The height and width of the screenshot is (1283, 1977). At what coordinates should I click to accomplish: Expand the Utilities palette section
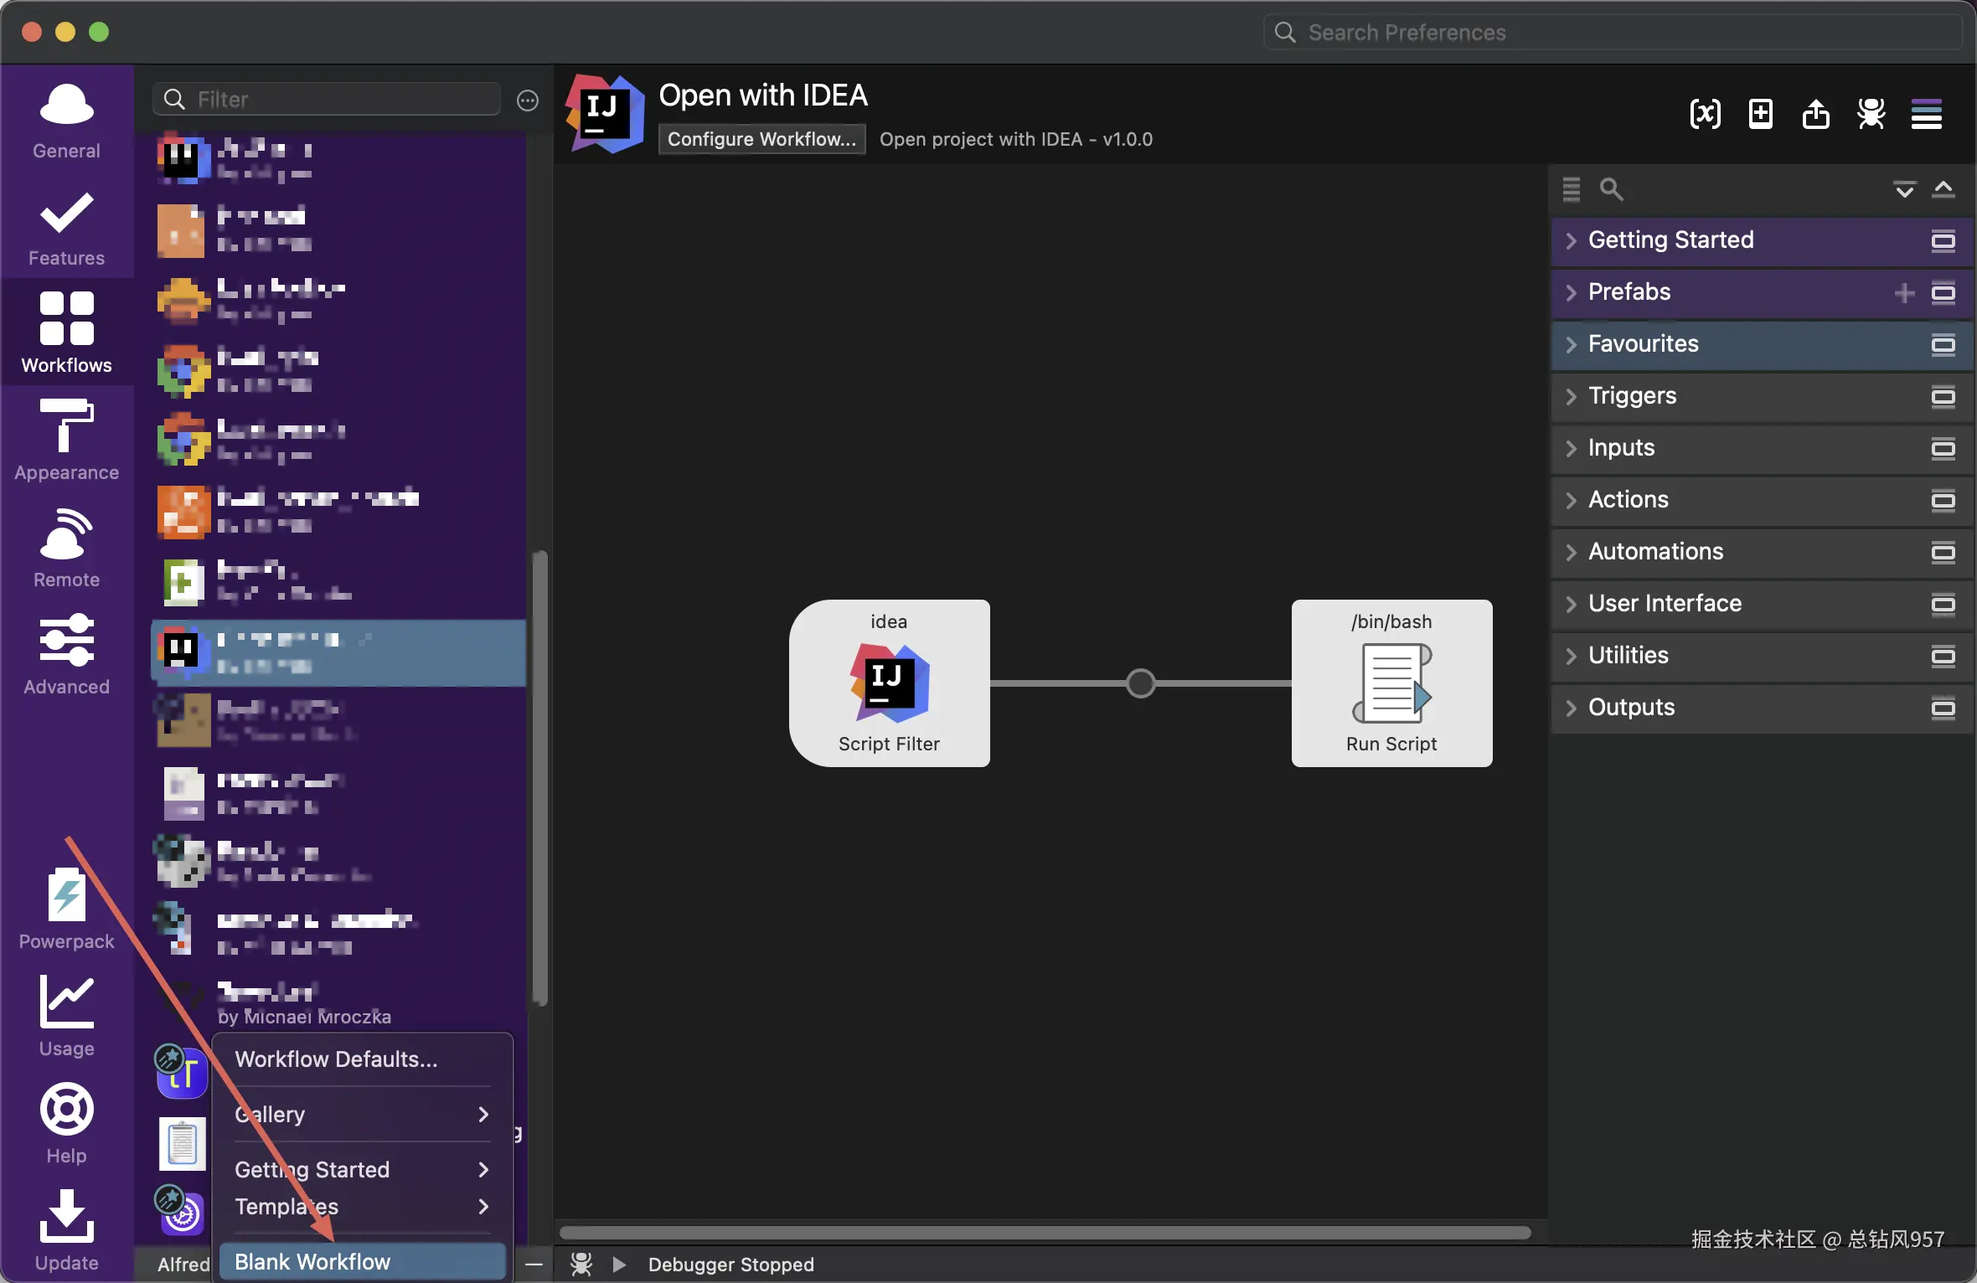click(1628, 656)
